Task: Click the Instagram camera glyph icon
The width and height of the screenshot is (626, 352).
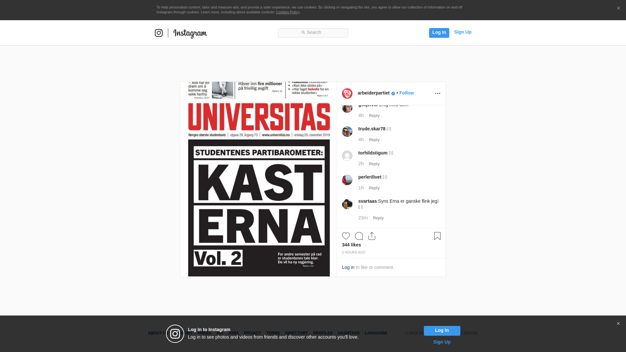Action: coord(159,33)
